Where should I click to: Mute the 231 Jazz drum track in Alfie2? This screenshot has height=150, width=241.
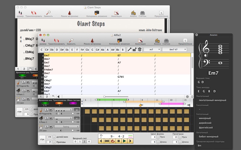pyautogui.click(x=51, y=127)
